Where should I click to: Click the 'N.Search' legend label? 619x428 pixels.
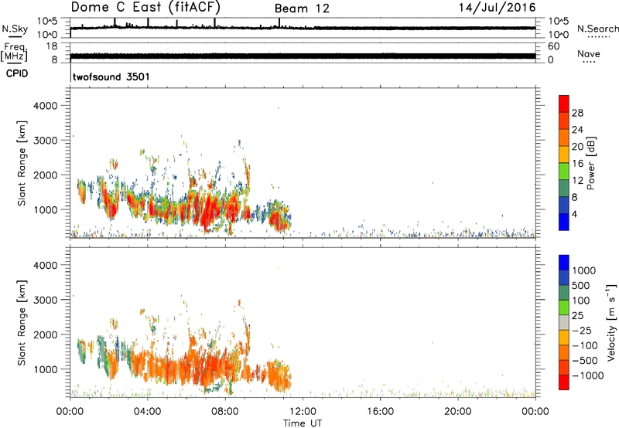(x=597, y=29)
